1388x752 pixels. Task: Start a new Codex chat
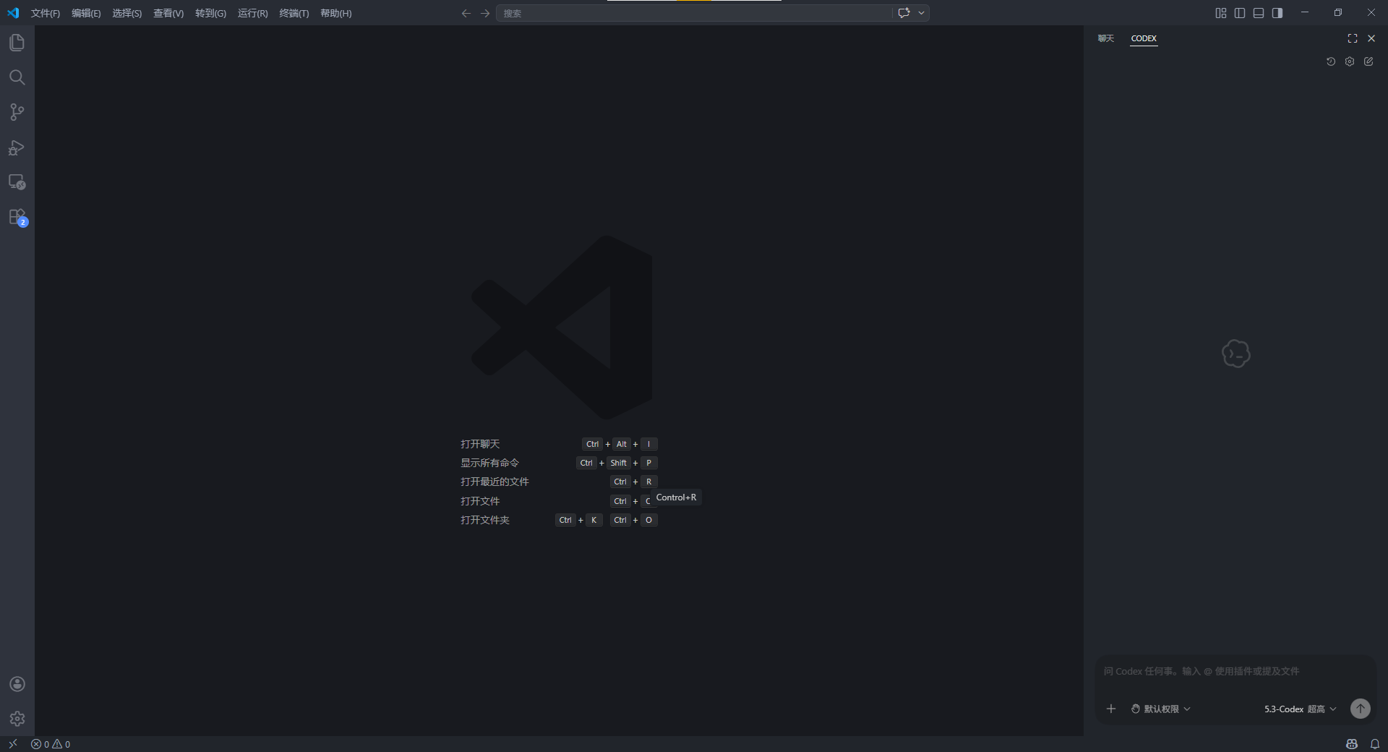(1368, 61)
